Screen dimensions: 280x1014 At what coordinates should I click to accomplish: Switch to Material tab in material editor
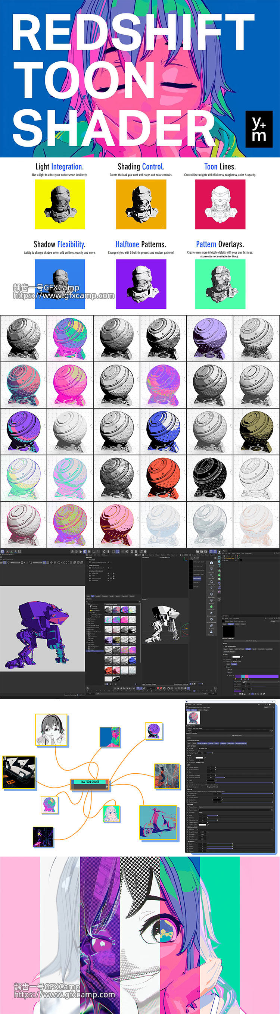point(194,710)
